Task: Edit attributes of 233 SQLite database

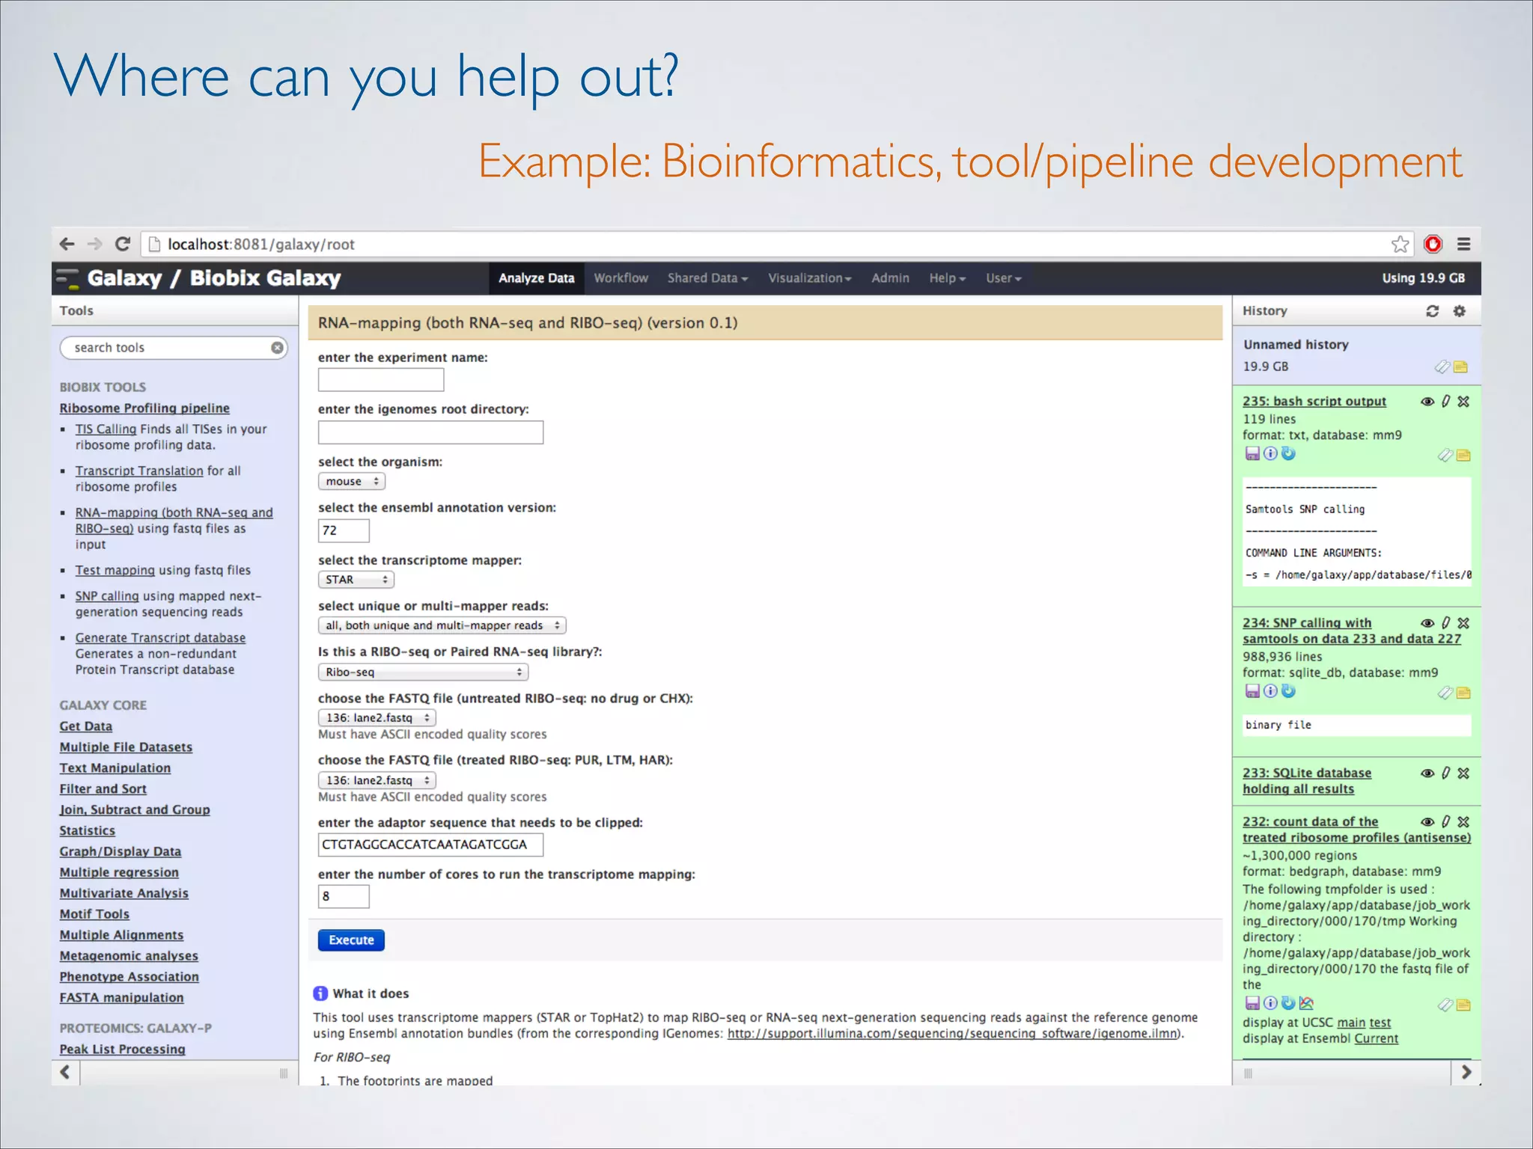Action: coord(1445,773)
